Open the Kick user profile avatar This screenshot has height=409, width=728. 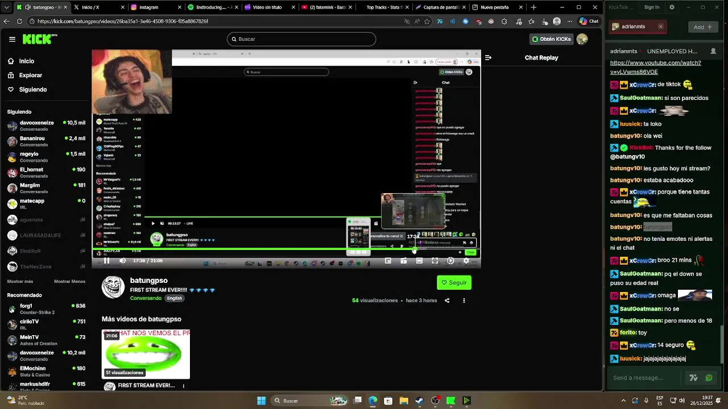click(x=582, y=39)
